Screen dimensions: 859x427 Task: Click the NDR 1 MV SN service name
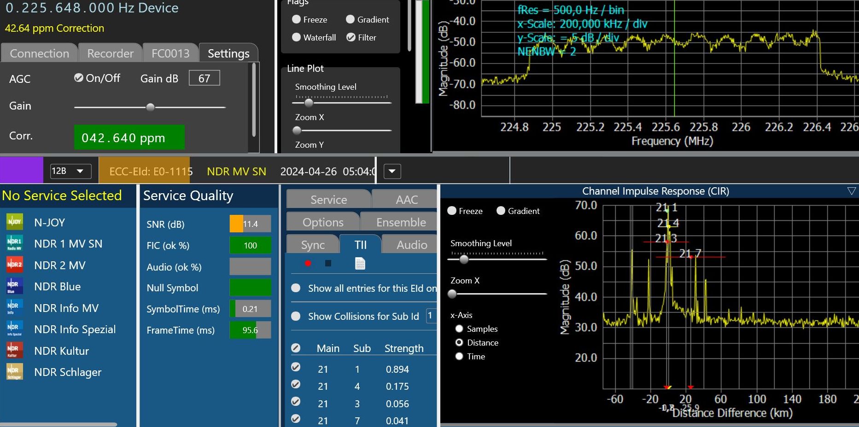68,244
